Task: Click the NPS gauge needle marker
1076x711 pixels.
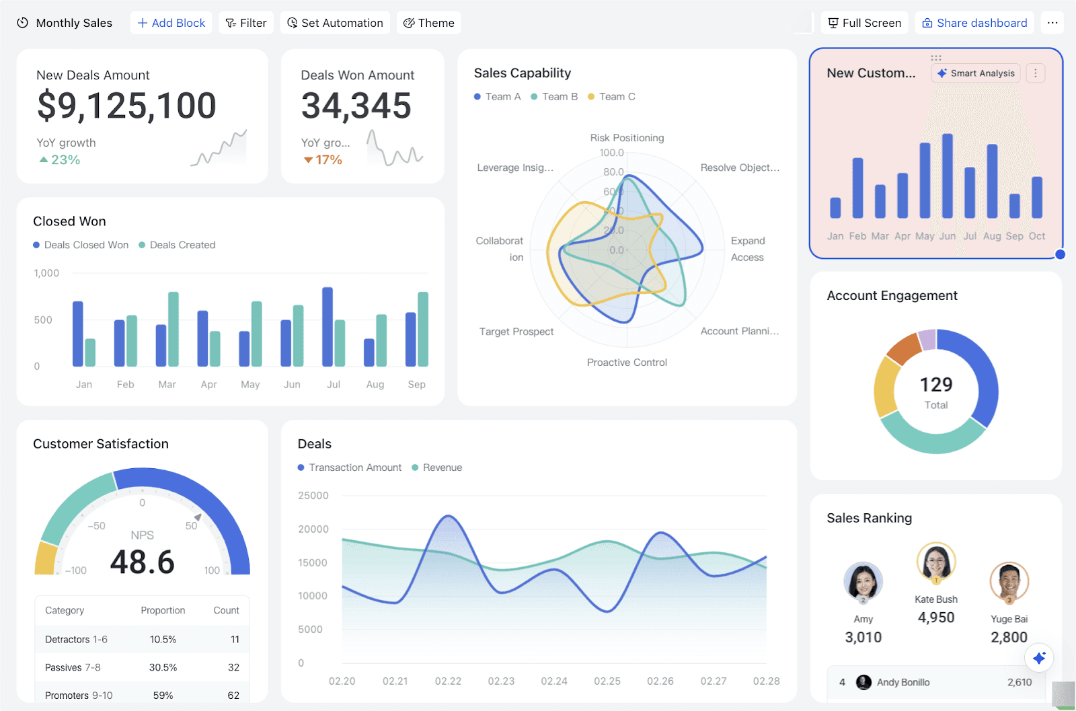Action: (x=198, y=517)
